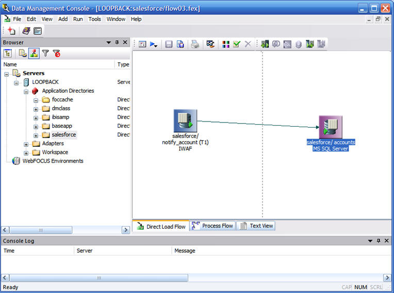Open the Add menu

coord(63,19)
